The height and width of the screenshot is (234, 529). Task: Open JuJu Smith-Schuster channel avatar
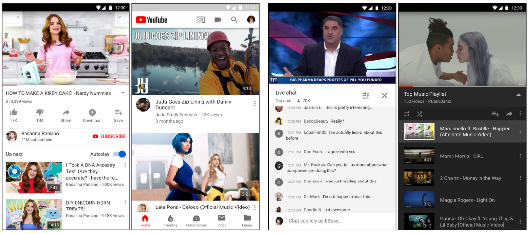pos(143,104)
